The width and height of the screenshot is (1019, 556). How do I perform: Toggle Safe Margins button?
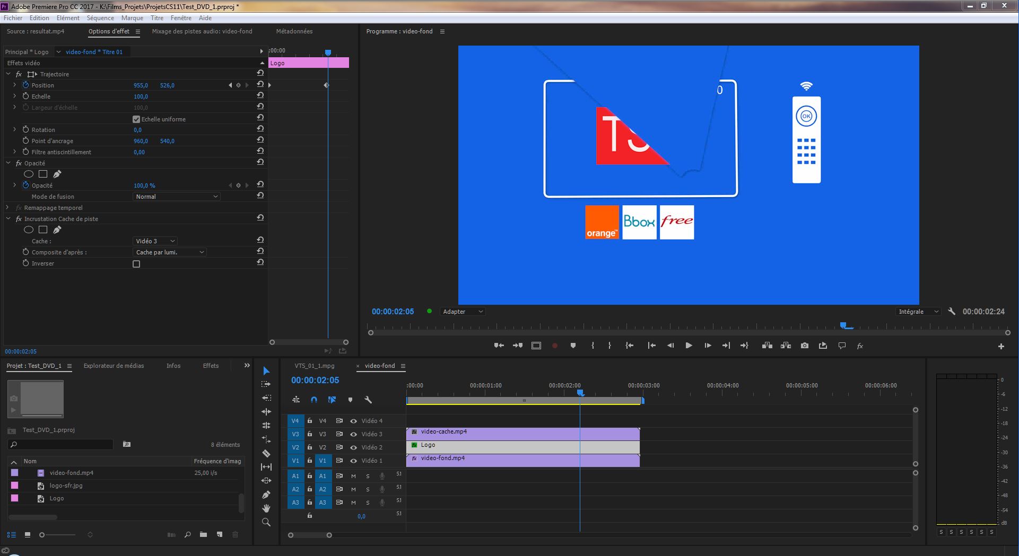536,346
